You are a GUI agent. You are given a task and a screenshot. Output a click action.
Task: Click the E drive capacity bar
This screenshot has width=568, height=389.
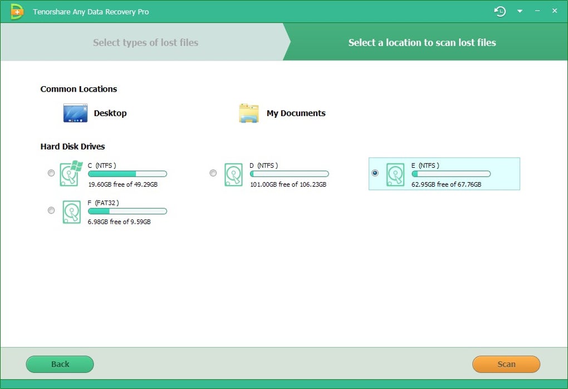pos(451,174)
